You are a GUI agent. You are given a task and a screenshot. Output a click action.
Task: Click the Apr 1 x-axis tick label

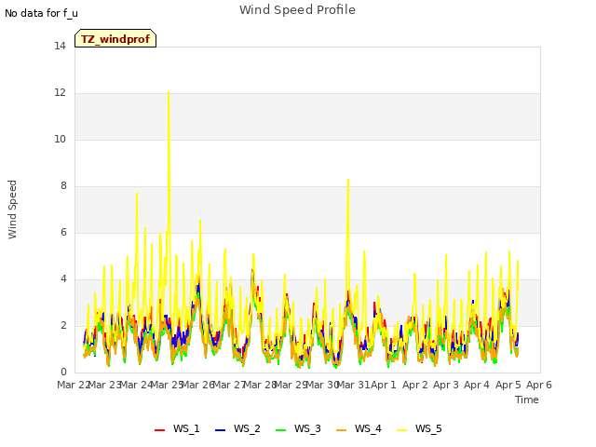click(384, 385)
